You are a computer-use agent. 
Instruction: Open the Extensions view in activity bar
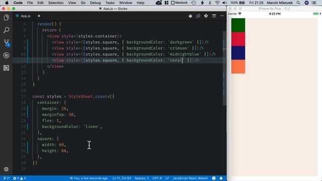7,68
